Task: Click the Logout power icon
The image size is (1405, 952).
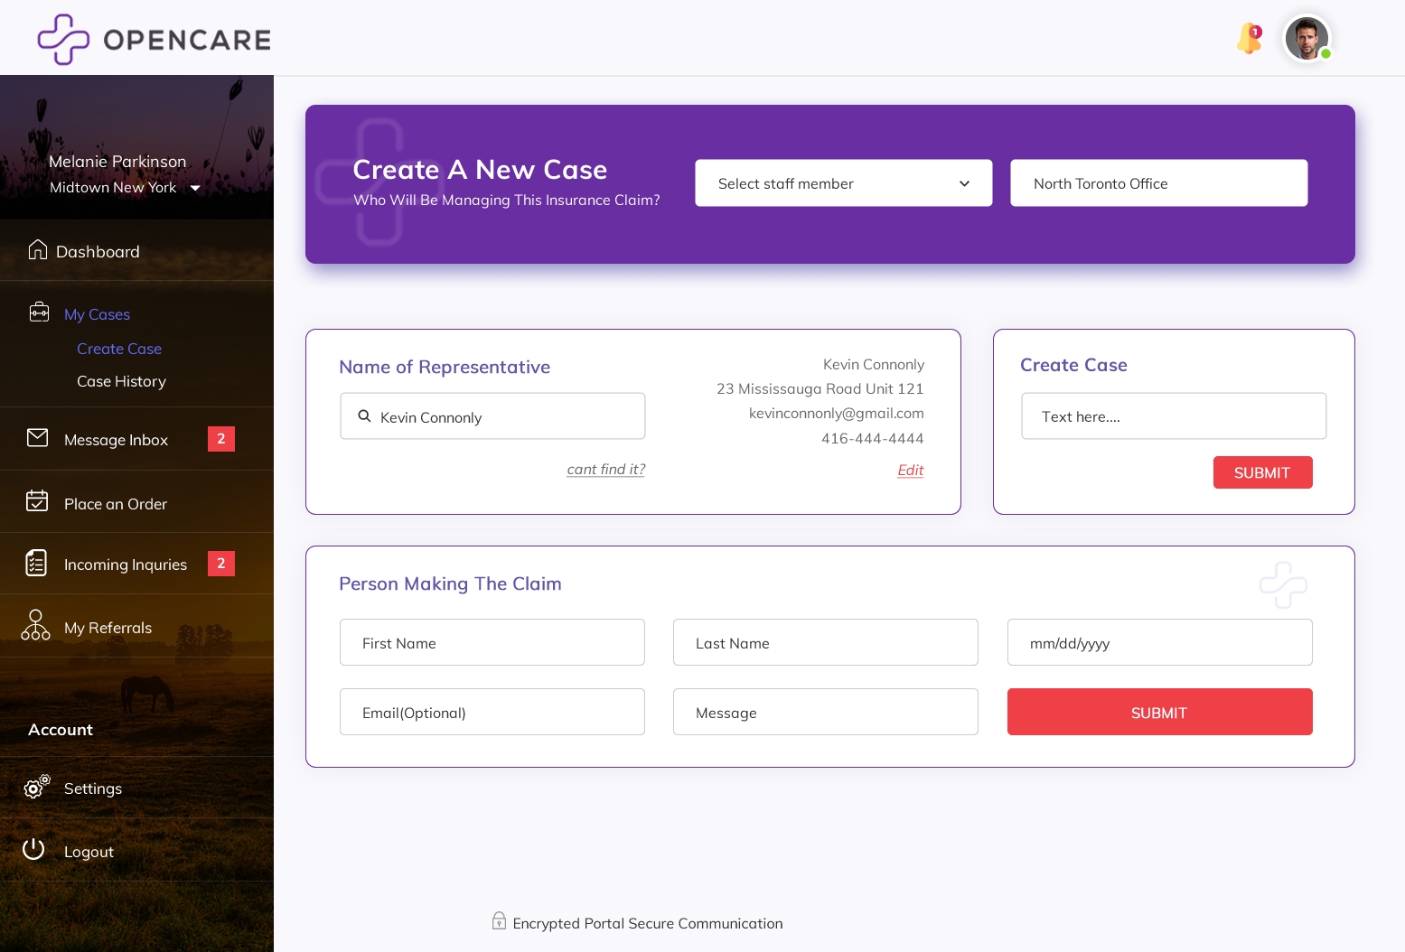Action: pyautogui.click(x=34, y=849)
